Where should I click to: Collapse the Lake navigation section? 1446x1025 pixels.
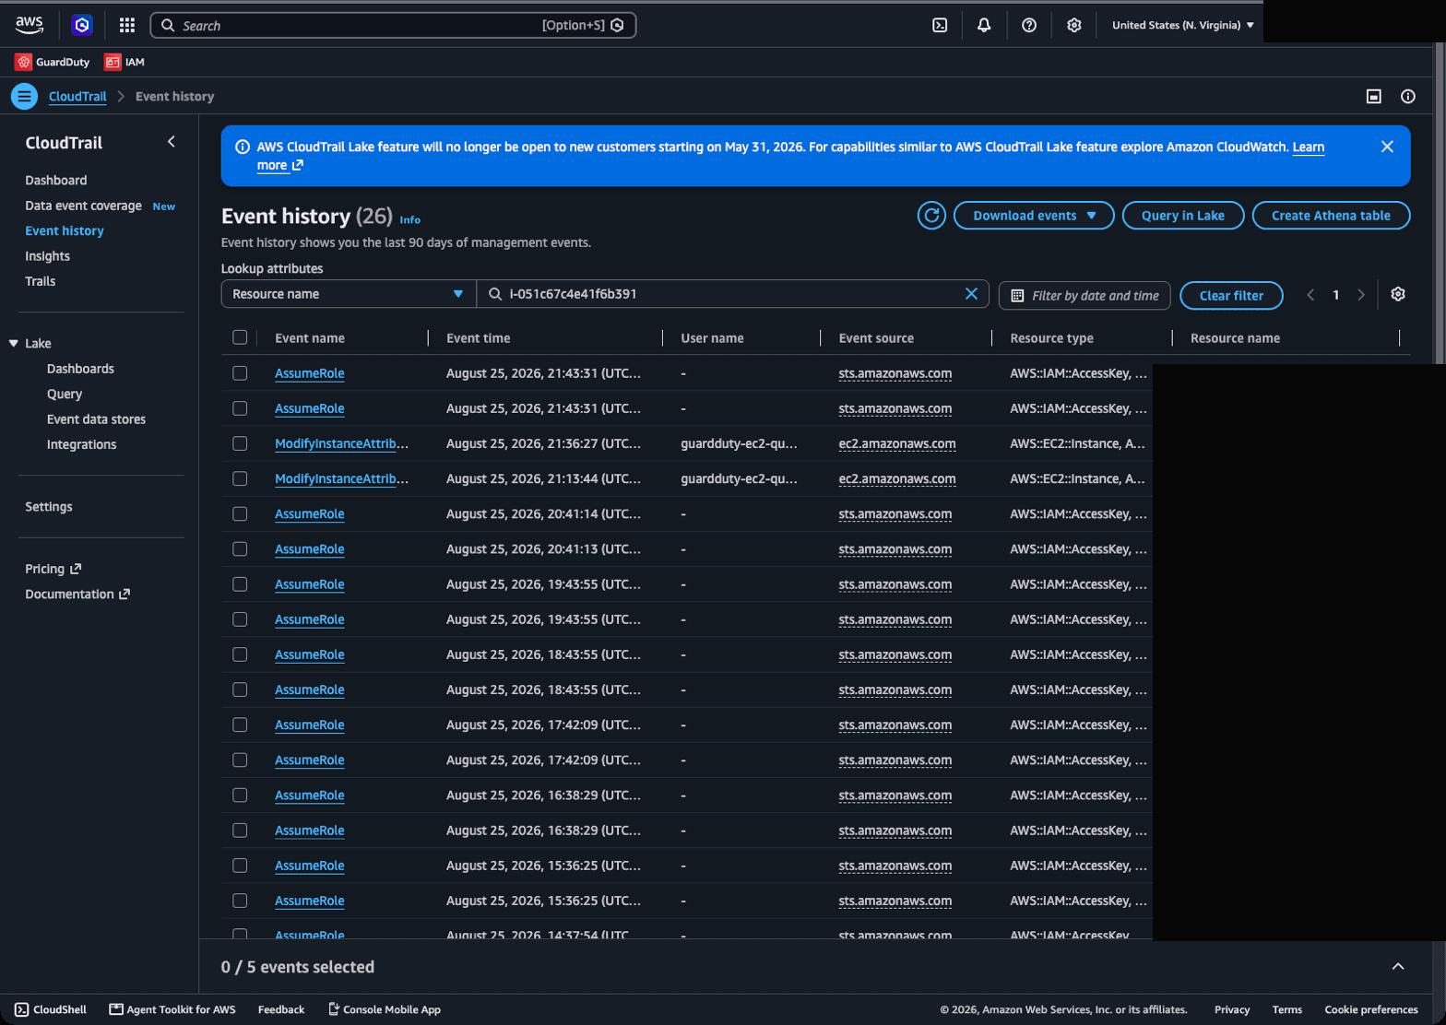point(14,343)
